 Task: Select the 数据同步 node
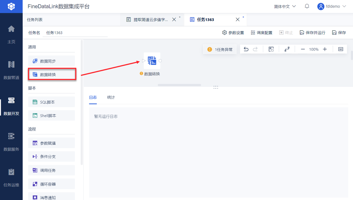[51, 61]
